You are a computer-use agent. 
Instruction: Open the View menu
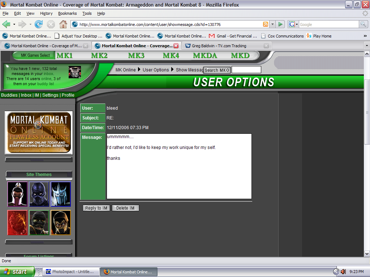click(30, 13)
